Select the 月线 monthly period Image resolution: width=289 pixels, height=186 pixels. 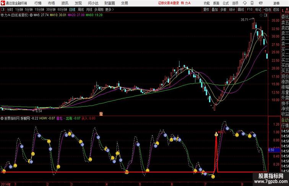pos(89,10)
